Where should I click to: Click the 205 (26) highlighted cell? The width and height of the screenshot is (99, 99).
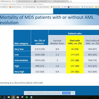coord(75,60)
